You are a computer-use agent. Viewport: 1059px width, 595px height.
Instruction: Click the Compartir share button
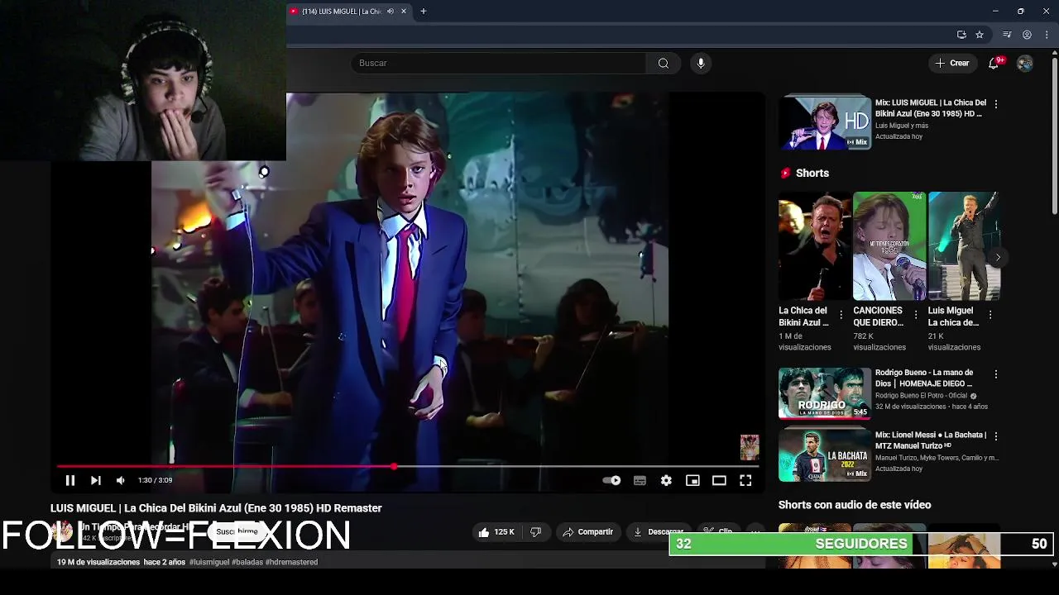click(588, 532)
